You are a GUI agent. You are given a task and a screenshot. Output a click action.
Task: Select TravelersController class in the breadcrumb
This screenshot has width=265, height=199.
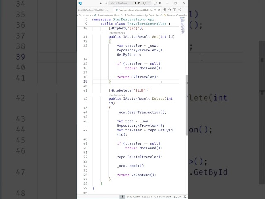(x=177, y=15)
